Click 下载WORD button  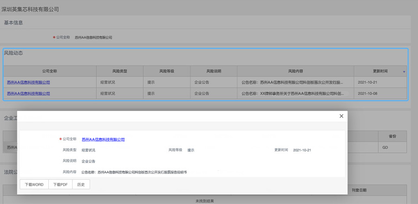tap(34, 184)
